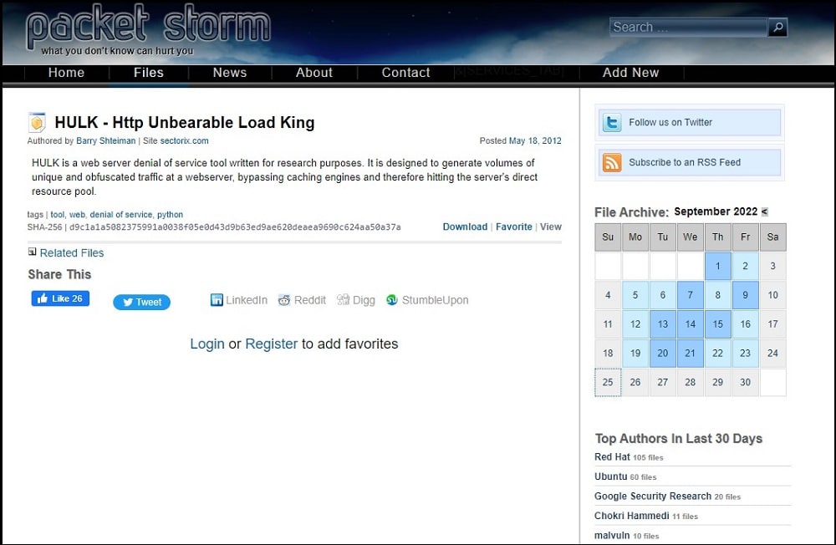Click the package icon beside the HULK title
Screen dimensions: 836x545
(37, 122)
